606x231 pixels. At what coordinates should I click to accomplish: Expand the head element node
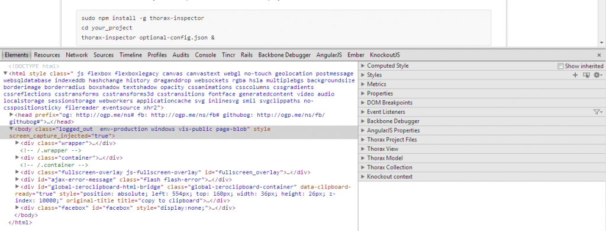tap(11, 115)
